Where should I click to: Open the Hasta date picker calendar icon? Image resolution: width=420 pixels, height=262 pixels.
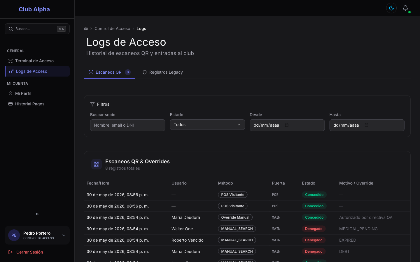point(367,125)
